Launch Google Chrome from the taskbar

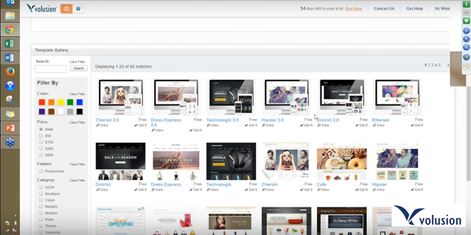[x=10, y=30]
